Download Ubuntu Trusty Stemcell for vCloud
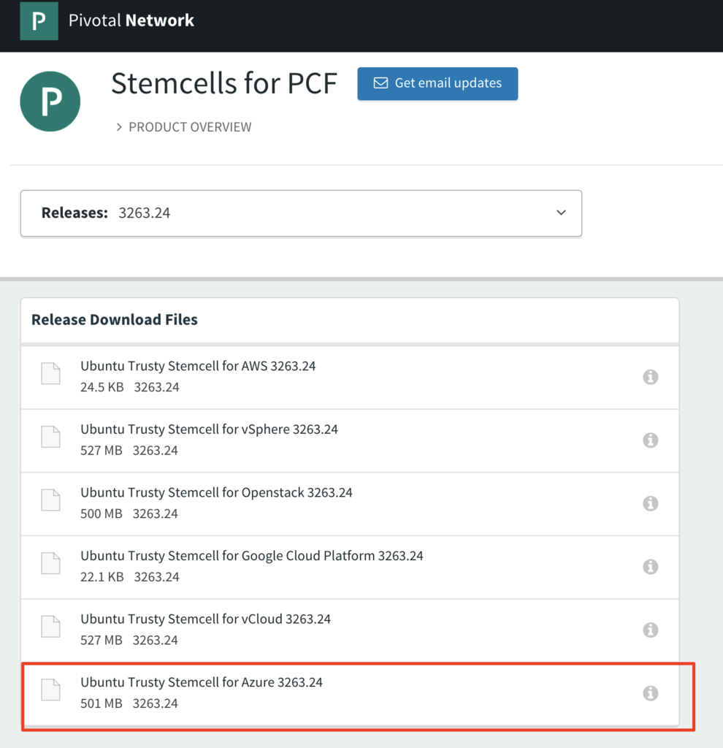The height and width of the screenshot is (748, 723). (205, 619)
